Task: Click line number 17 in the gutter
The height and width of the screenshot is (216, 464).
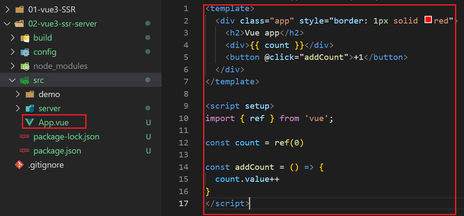Action: pos(183,203)
